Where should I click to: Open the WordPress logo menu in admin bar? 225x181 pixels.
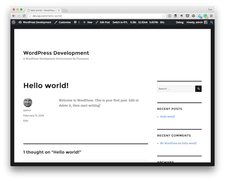(14, 22)
